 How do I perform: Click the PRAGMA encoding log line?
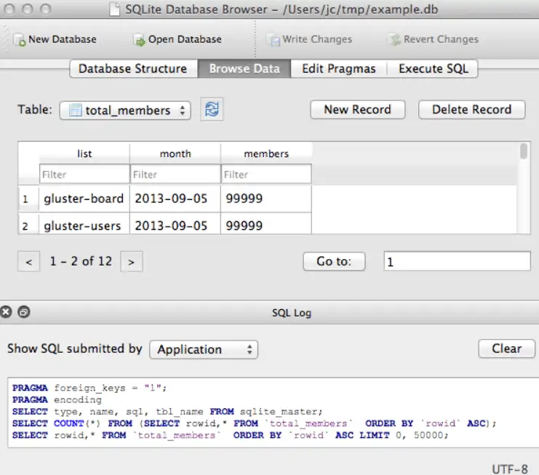[57, 400]
